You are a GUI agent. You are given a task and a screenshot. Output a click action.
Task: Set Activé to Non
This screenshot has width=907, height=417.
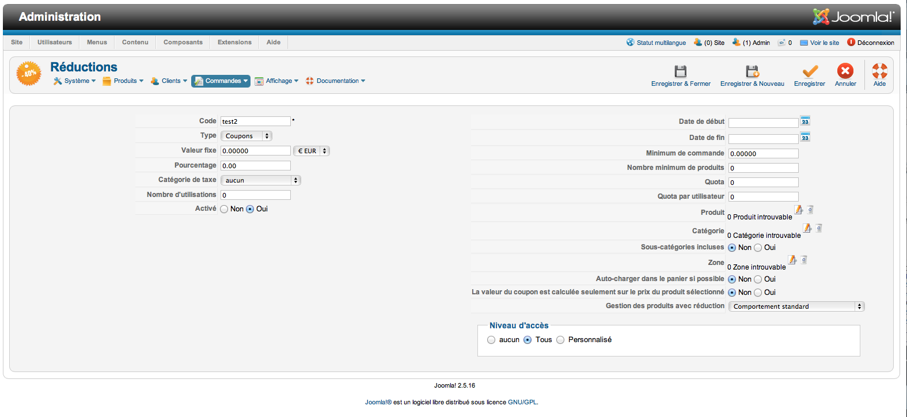coord(225,209)
